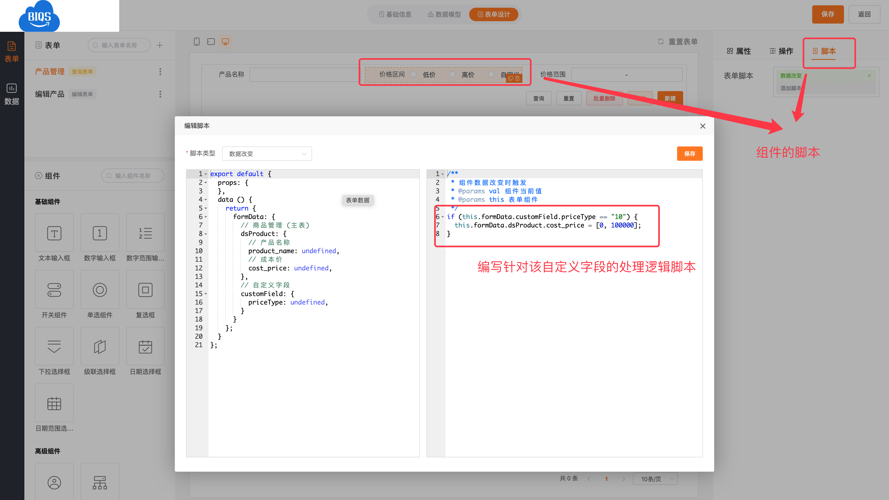Copy the selected 价格区间 component
Viewport: 889px width, 500px height.
tap(511, 78)
